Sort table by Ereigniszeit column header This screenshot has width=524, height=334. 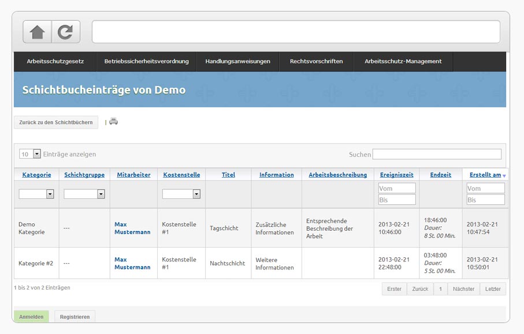[x=397, y=175]
